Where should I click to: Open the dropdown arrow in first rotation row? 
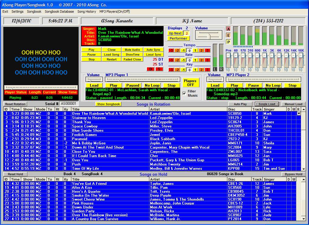tap(299, 114)
